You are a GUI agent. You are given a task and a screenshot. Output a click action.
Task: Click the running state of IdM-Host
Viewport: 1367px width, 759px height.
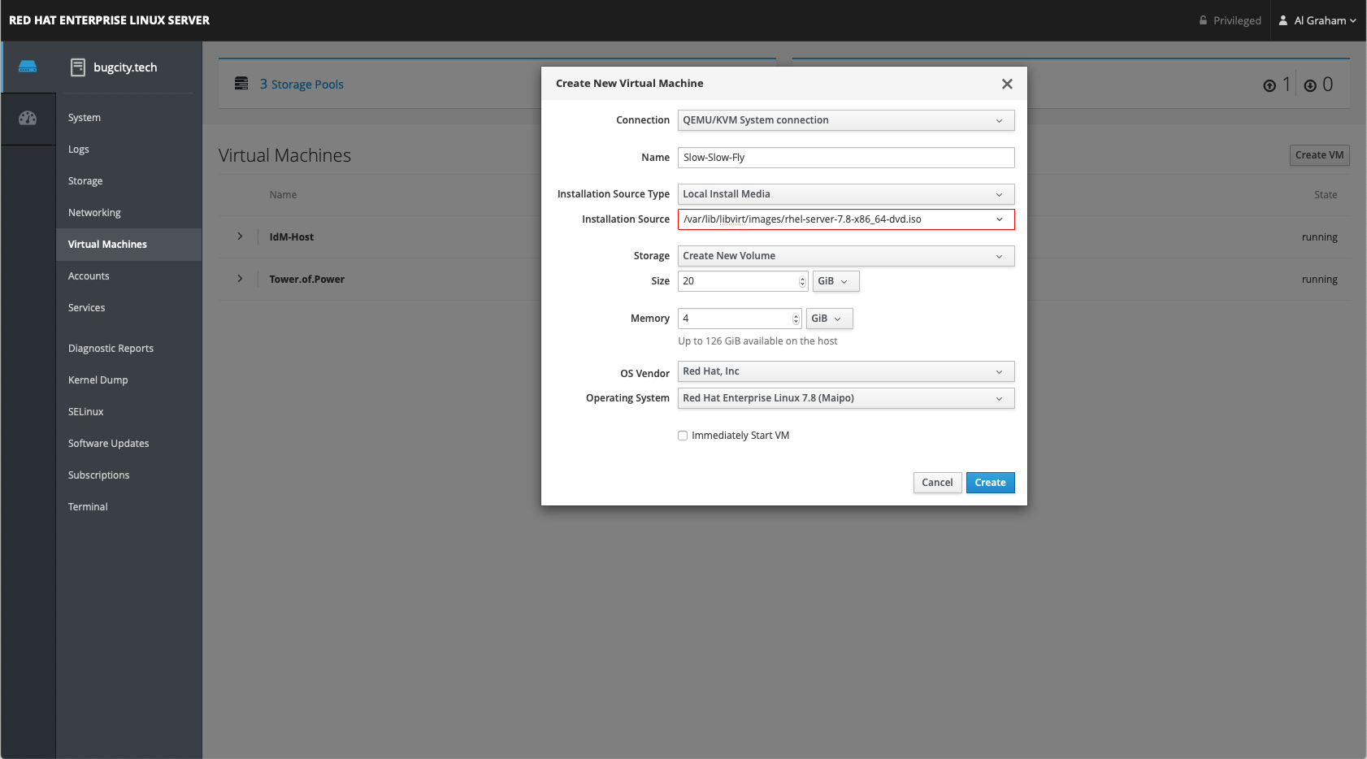click(1319, 237)
